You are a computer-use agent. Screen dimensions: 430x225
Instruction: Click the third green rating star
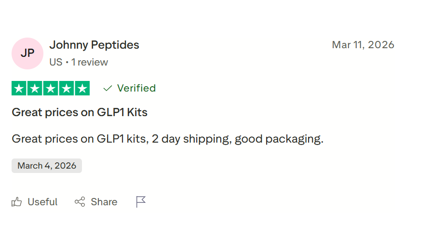pos(51,88)
